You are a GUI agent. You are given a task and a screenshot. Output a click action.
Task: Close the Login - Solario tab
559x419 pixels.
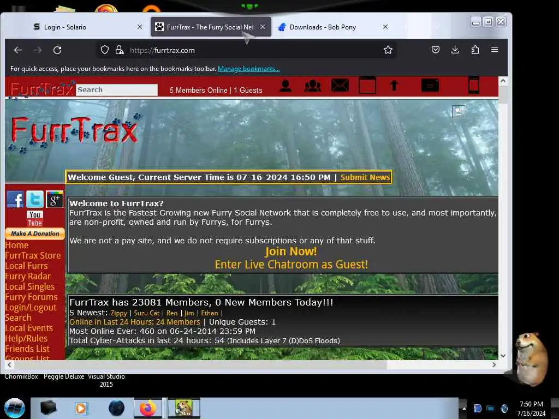140,27
